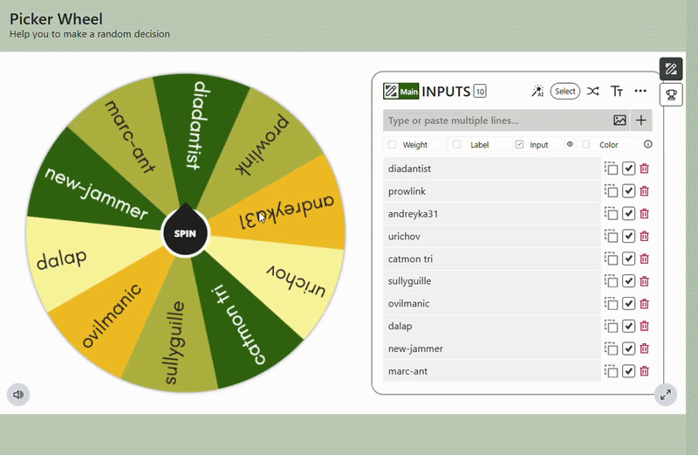This screenshot has height=455, width=698.
Task: Open the text size Tt tool
Action: [616, 92]
